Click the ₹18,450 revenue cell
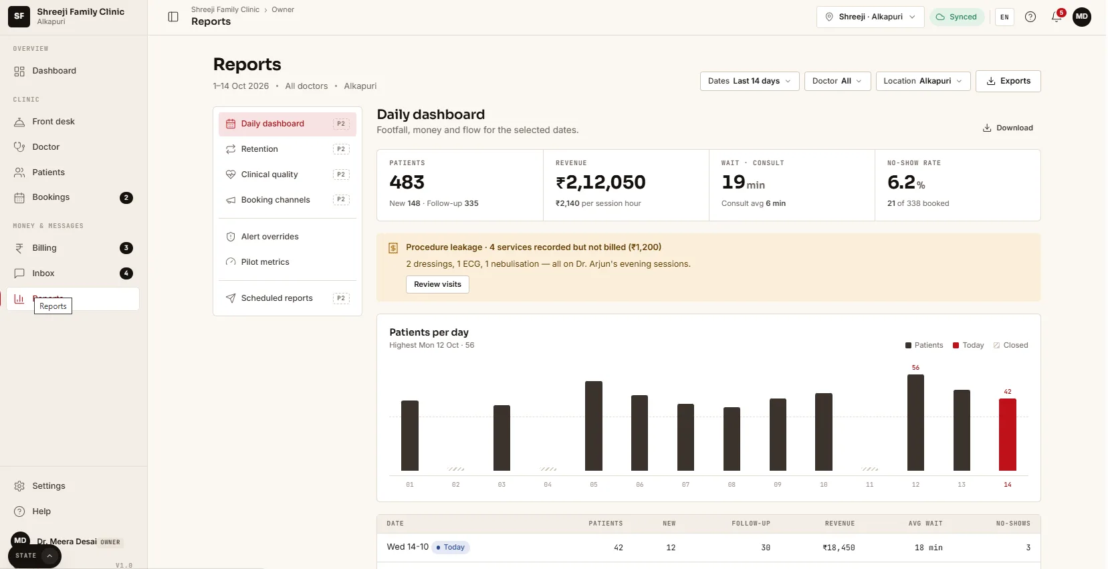The height and width of the screenshot is (569, 1108). (x=839, y=548)
